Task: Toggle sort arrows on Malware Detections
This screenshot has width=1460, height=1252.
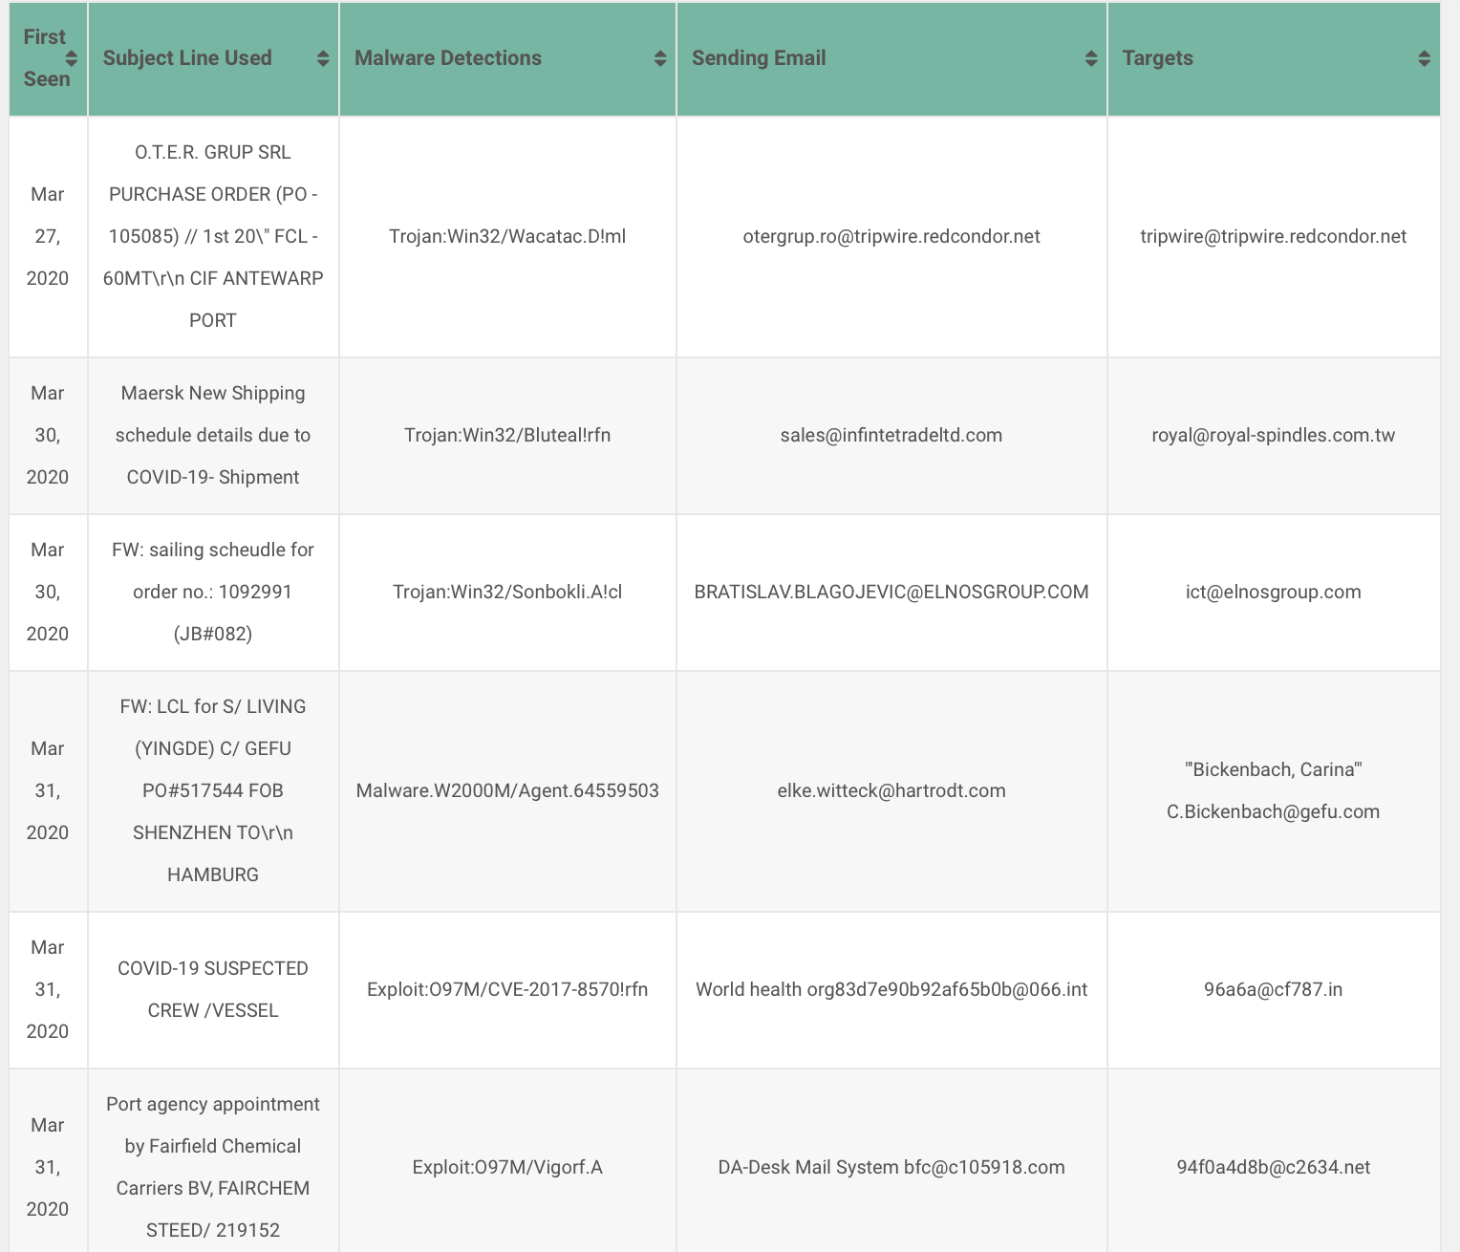Action: 660,58
